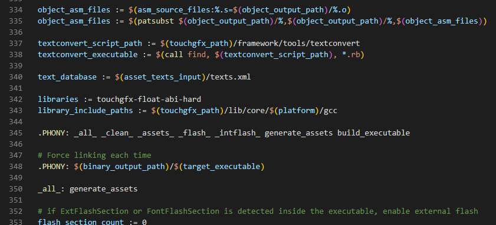The height and width of the screenshot is (225, 496).
Task: Click generate_assets on the _all_ target line
Action: [x=103, y=189]
